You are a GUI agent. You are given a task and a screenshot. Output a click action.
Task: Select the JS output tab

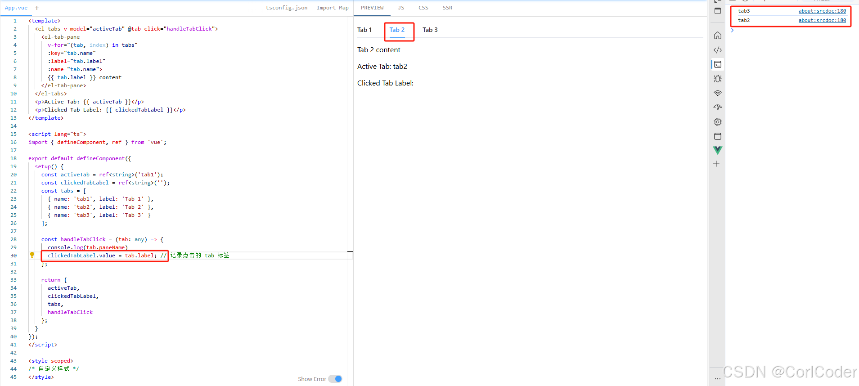coord(401,8)
